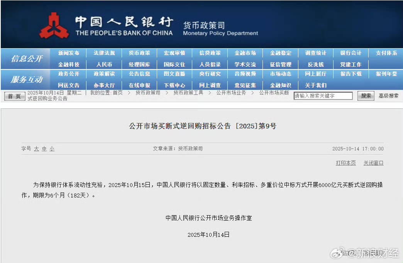Open 音频视频 link

tap(245, 74)
